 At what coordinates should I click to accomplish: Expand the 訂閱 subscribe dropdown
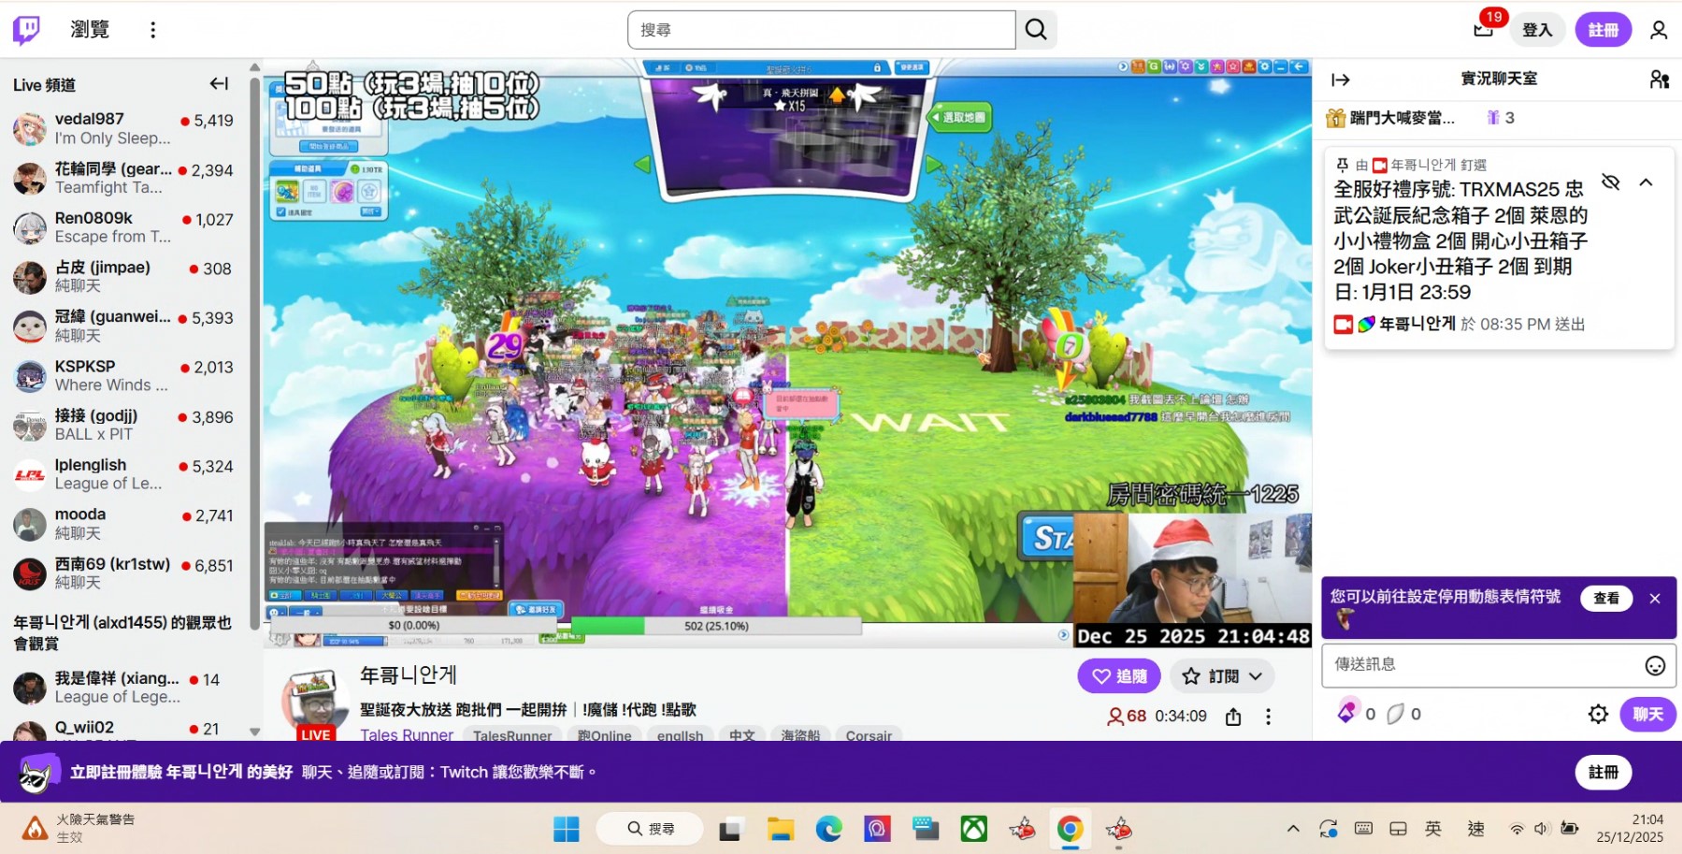click(x=1255, y=676)
